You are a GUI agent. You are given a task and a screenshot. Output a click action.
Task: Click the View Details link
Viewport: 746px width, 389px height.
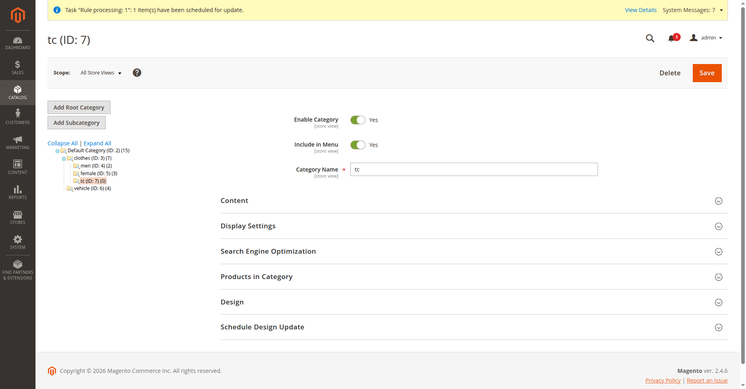coord(640,10)
